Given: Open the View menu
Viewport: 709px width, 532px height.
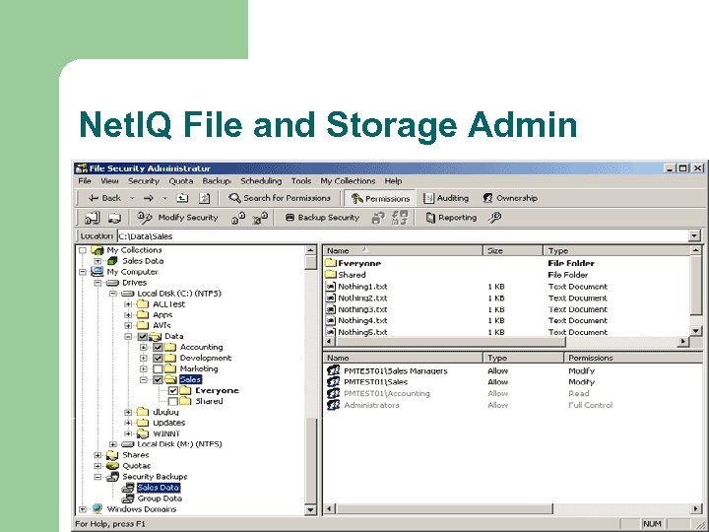Looking at the screenshot, I should [109, 181].
